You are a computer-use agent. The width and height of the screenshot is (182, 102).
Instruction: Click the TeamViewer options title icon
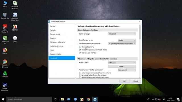click(49, 22)
